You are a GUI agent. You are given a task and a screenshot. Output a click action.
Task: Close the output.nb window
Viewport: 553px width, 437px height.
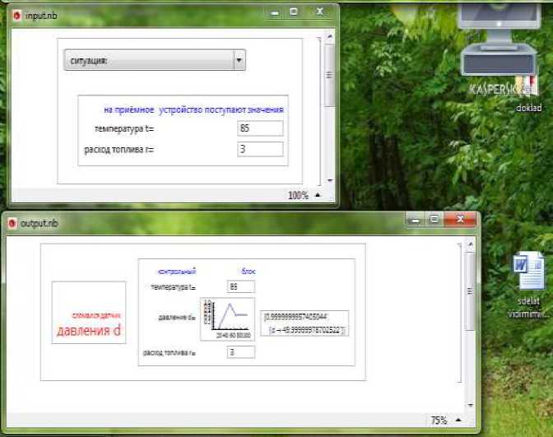pos(460,220)
